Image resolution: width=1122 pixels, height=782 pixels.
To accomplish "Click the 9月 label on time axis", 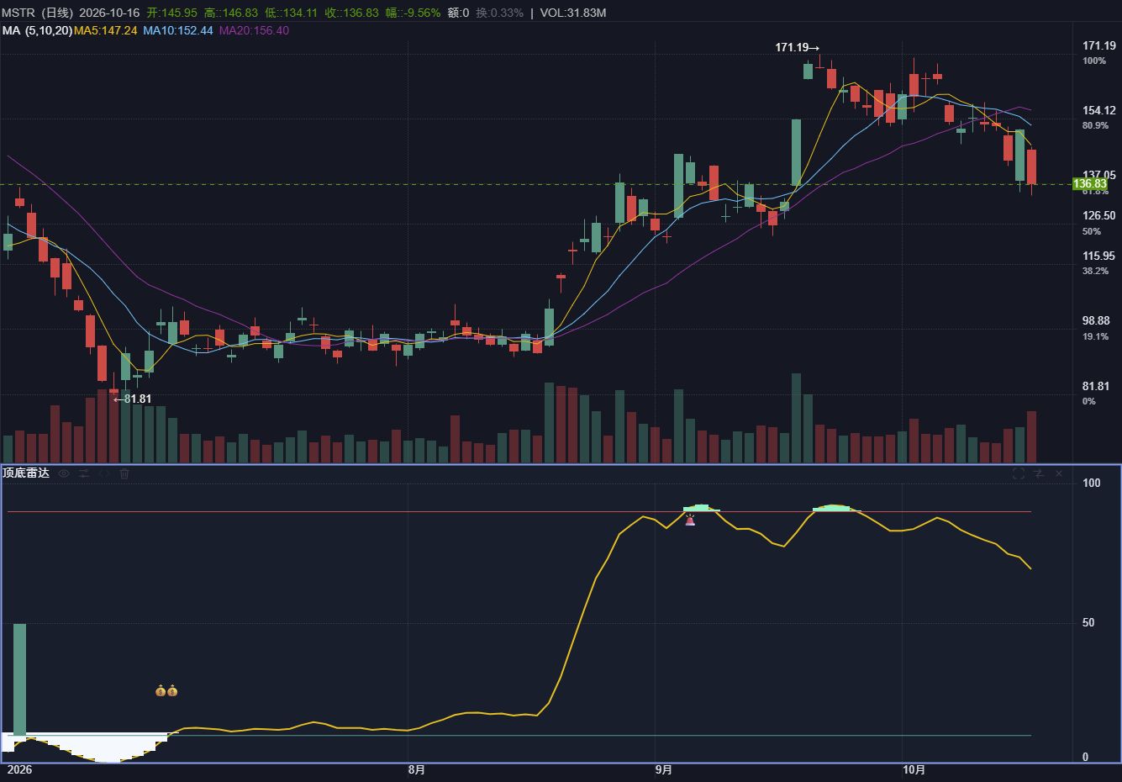I will 664,769.
